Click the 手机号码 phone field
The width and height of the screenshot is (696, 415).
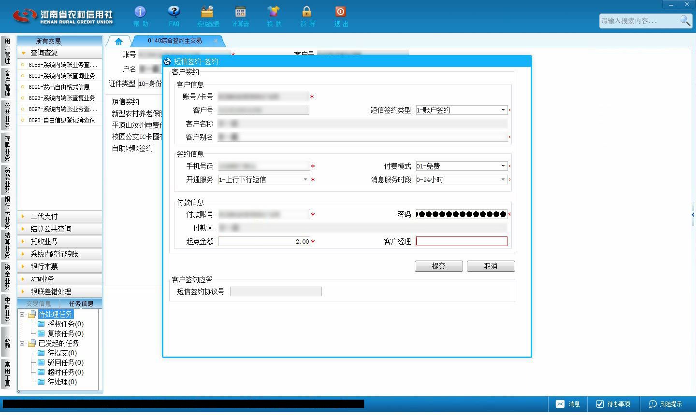pyautogui.click(x=264, y=166)
